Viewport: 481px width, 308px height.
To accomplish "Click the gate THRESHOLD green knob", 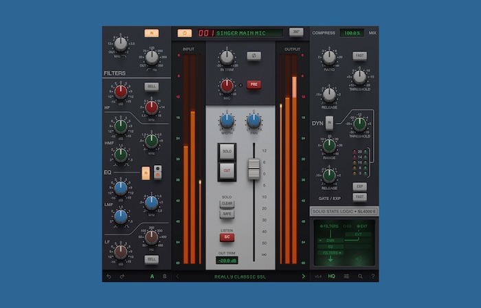I will 359,124.
